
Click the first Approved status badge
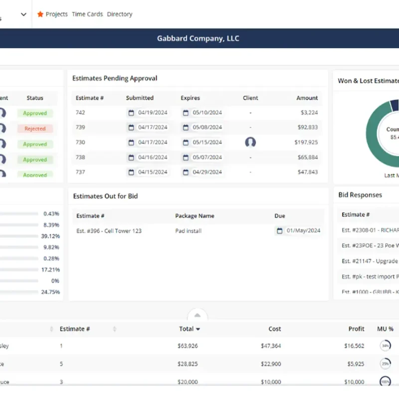(x=35, y=113)
